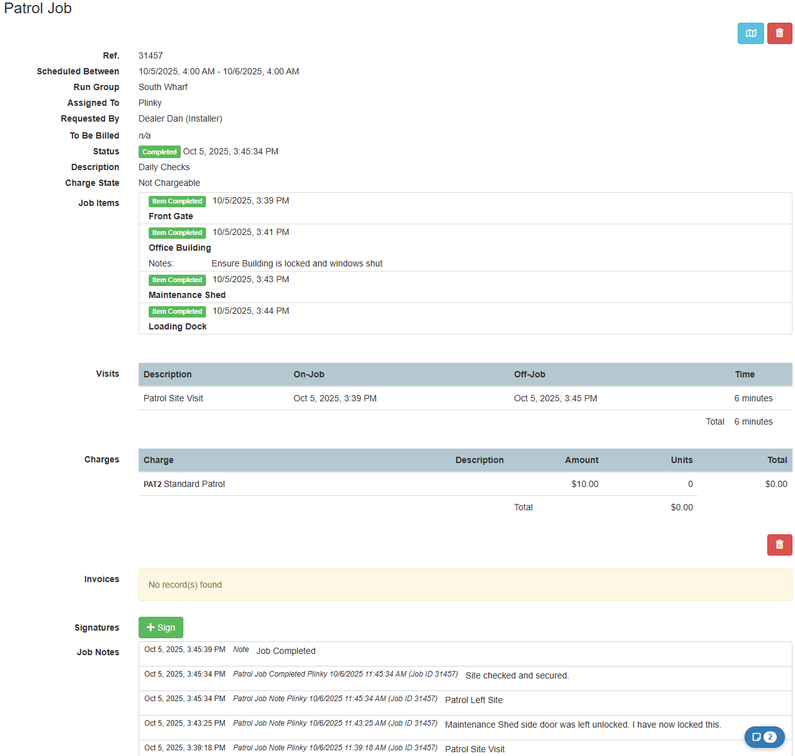Click the green Completed status badge
795x756 pixels.
[159, 152]
